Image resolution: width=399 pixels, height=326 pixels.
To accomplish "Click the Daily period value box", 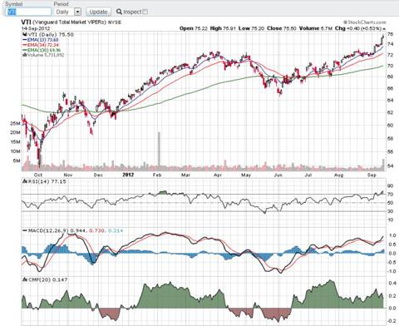I will pyautogui.click(x=64, y=12).
